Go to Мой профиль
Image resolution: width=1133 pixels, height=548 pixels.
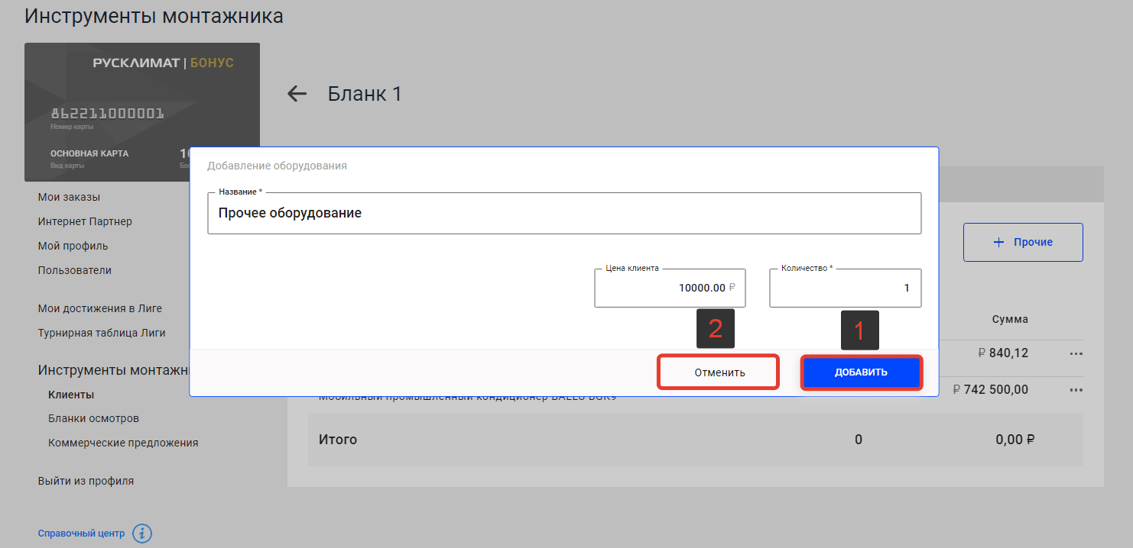click(x=73, y=246)
